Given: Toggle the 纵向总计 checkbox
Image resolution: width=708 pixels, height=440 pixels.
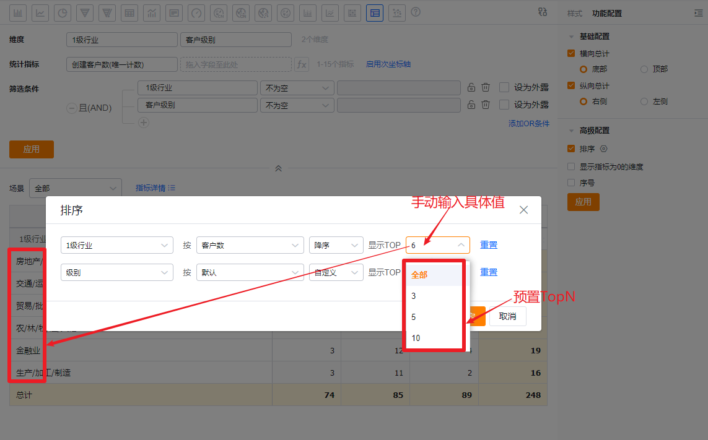Looking at the screenshot, I should click(x=571, y=85).
